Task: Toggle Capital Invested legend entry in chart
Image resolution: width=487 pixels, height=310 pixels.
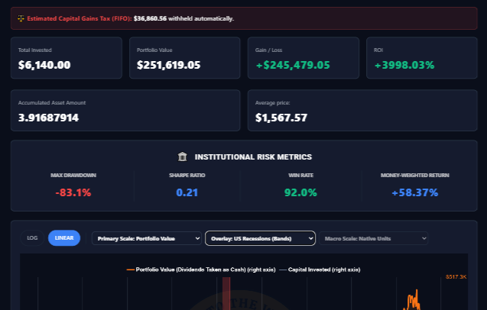Action: (x=320, y=270)
